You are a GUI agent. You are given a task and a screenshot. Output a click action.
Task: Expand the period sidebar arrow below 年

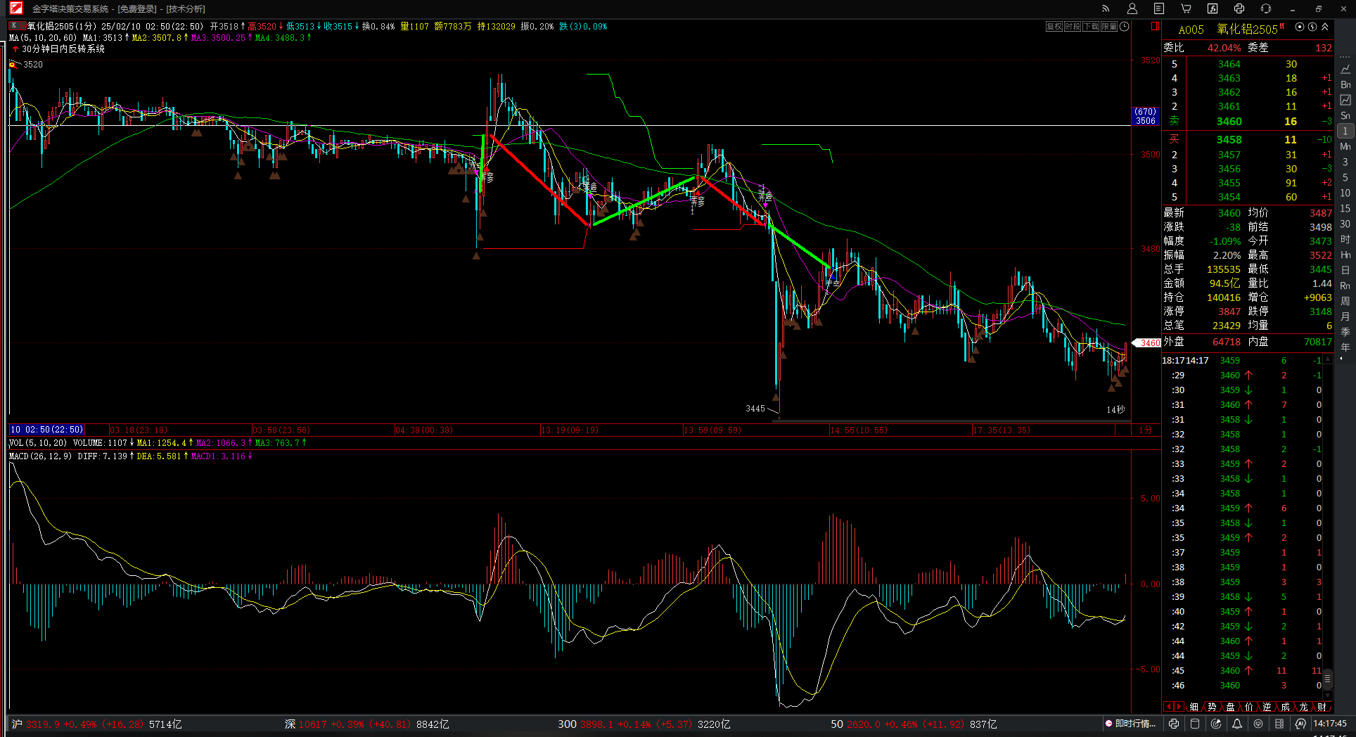tap(1341, 358)
